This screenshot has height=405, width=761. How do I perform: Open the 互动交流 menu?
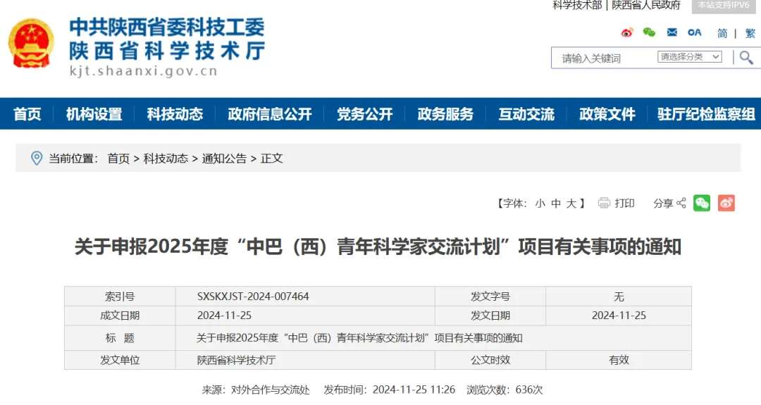526,114
